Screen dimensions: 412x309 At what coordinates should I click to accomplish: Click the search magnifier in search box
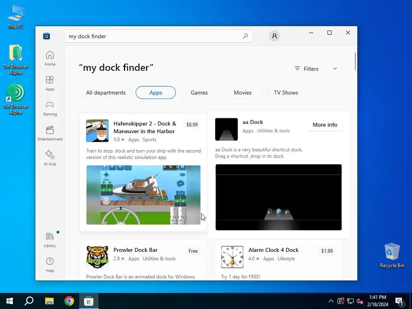pos(245,36)
